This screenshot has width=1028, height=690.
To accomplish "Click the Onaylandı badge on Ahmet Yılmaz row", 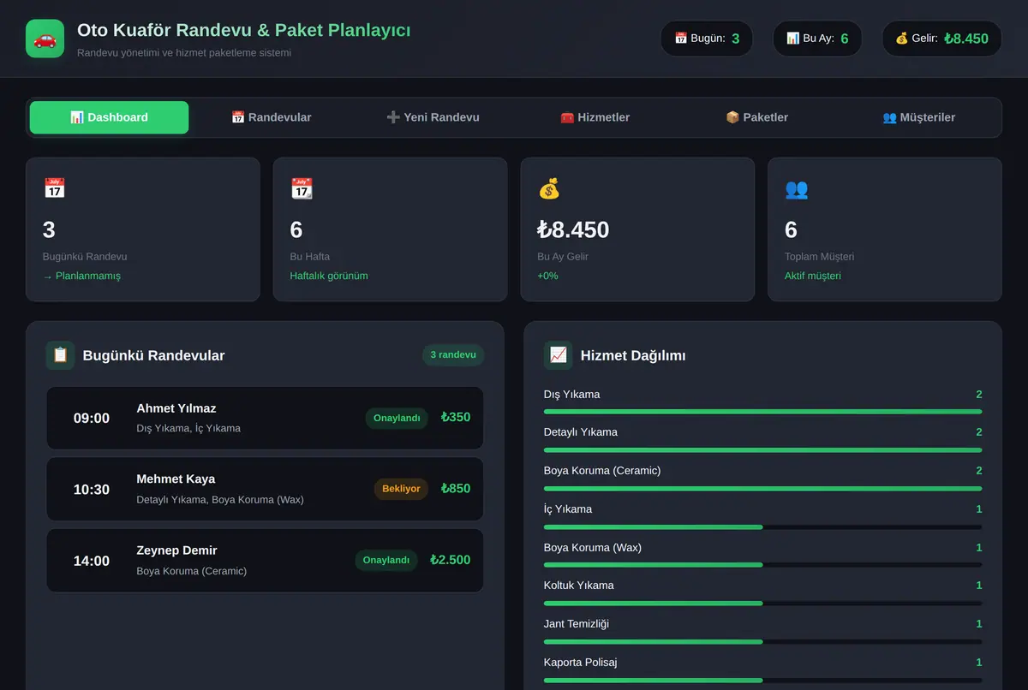I will [x=397, y=418].
